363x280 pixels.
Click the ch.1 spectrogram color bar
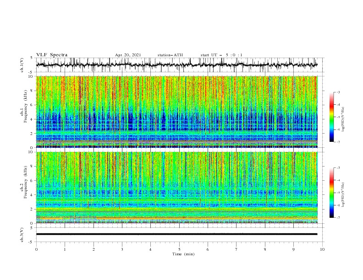[x=332, y=117]
